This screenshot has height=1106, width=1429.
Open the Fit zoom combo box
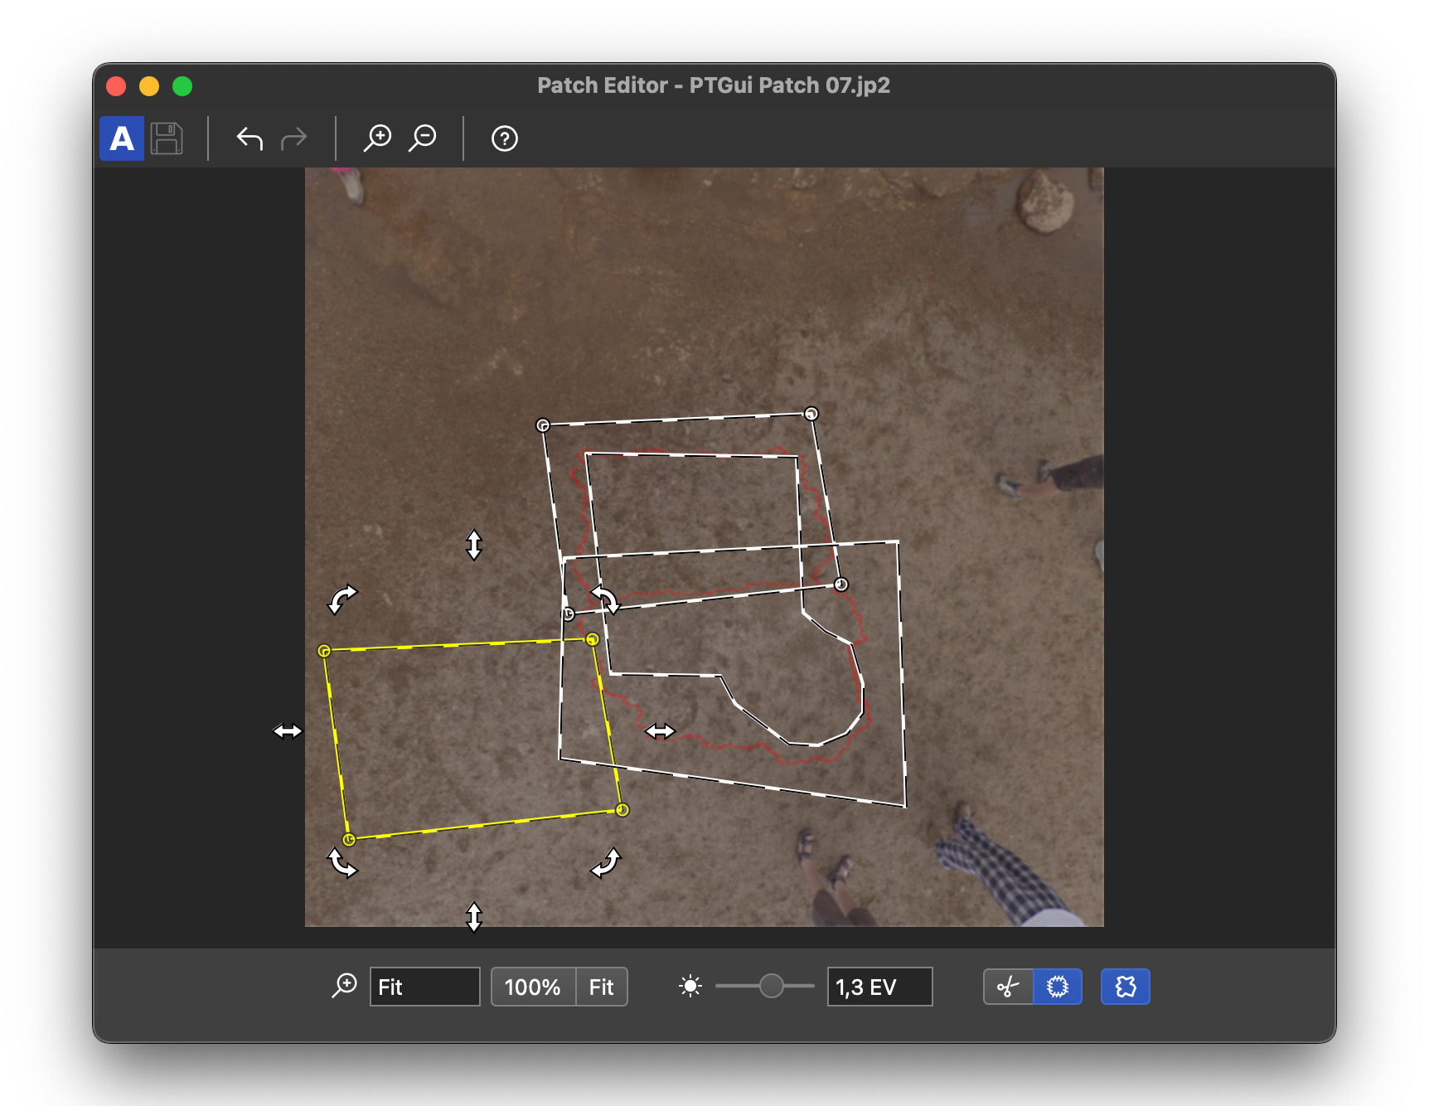pos(424,987)
